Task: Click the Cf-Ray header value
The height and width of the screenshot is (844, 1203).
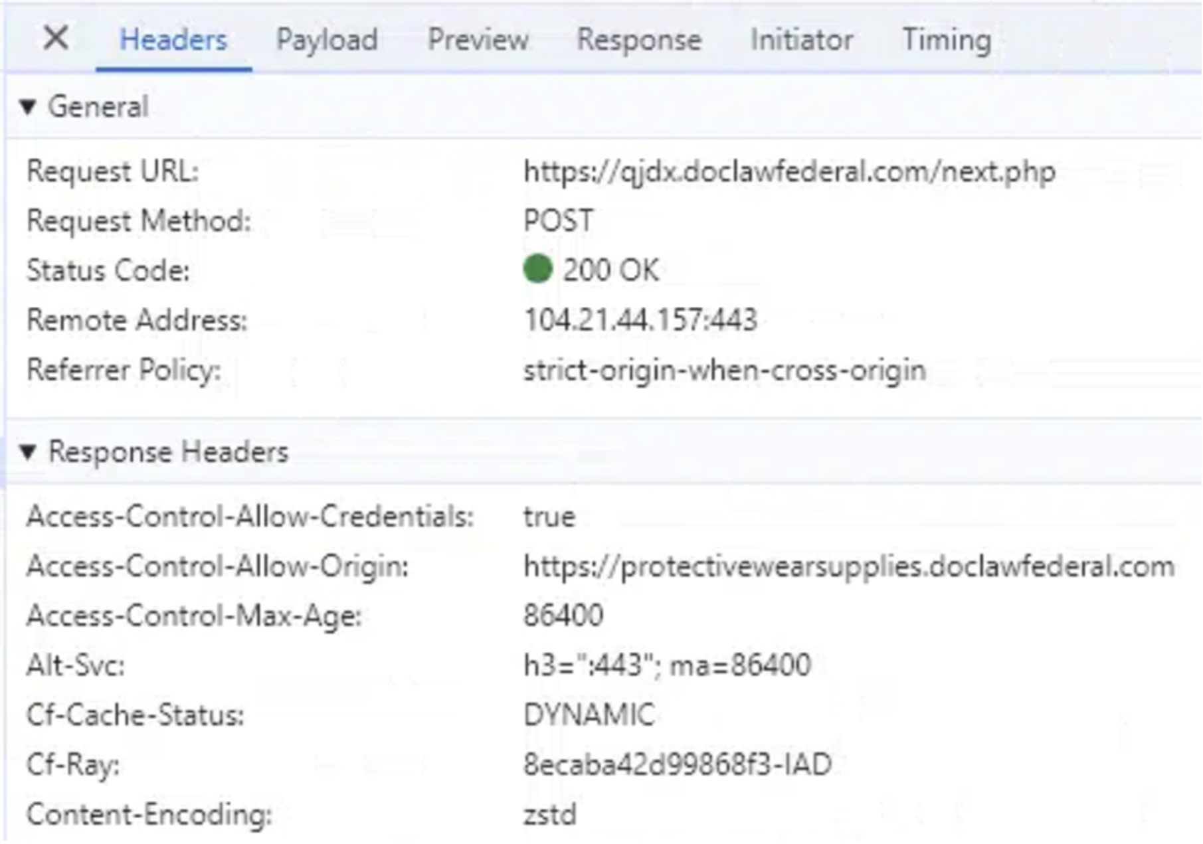Action: tap(677, 764)
